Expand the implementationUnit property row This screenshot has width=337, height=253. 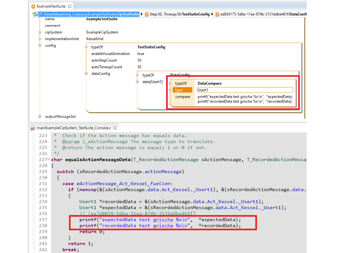tap(40, 39)
